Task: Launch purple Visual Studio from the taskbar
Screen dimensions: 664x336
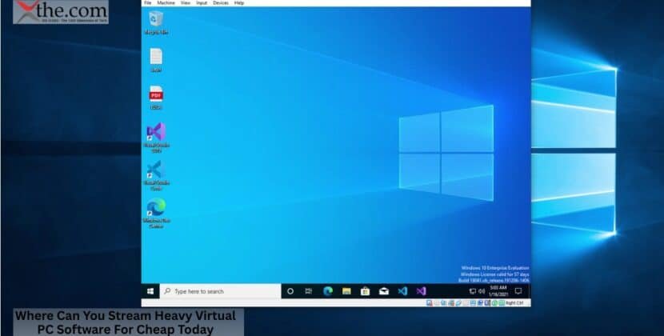Action: pyautogui.click(x=421, y=291)
